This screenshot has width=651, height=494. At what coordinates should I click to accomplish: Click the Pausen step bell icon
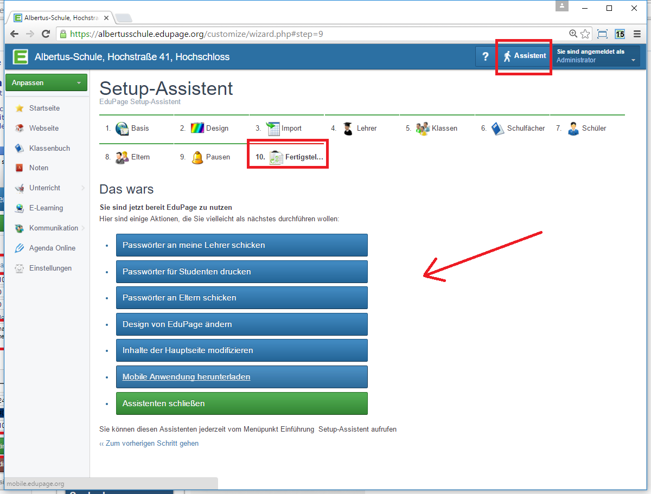tap(197, 157)
